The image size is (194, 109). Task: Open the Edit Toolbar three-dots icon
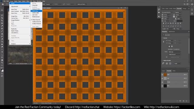pos(2,65)
